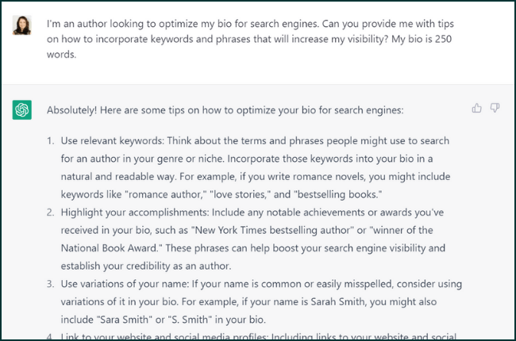Click the thumbs down icon on the response

(x=495, y=108)
